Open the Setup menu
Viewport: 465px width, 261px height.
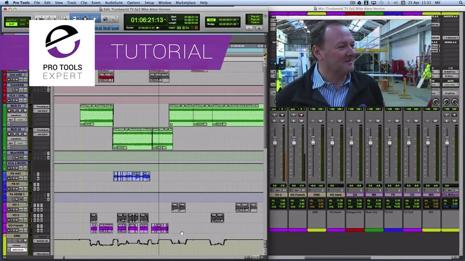pyautogui.click(x=149, y=3)
